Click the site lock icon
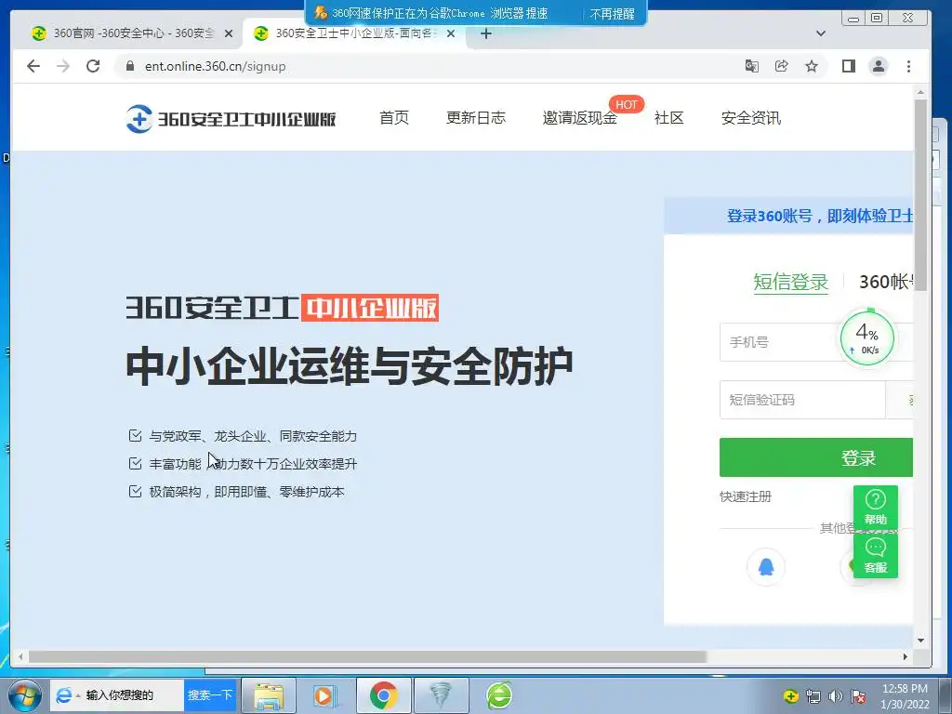Screen dimensions: 952x714 tap(130, 66)
